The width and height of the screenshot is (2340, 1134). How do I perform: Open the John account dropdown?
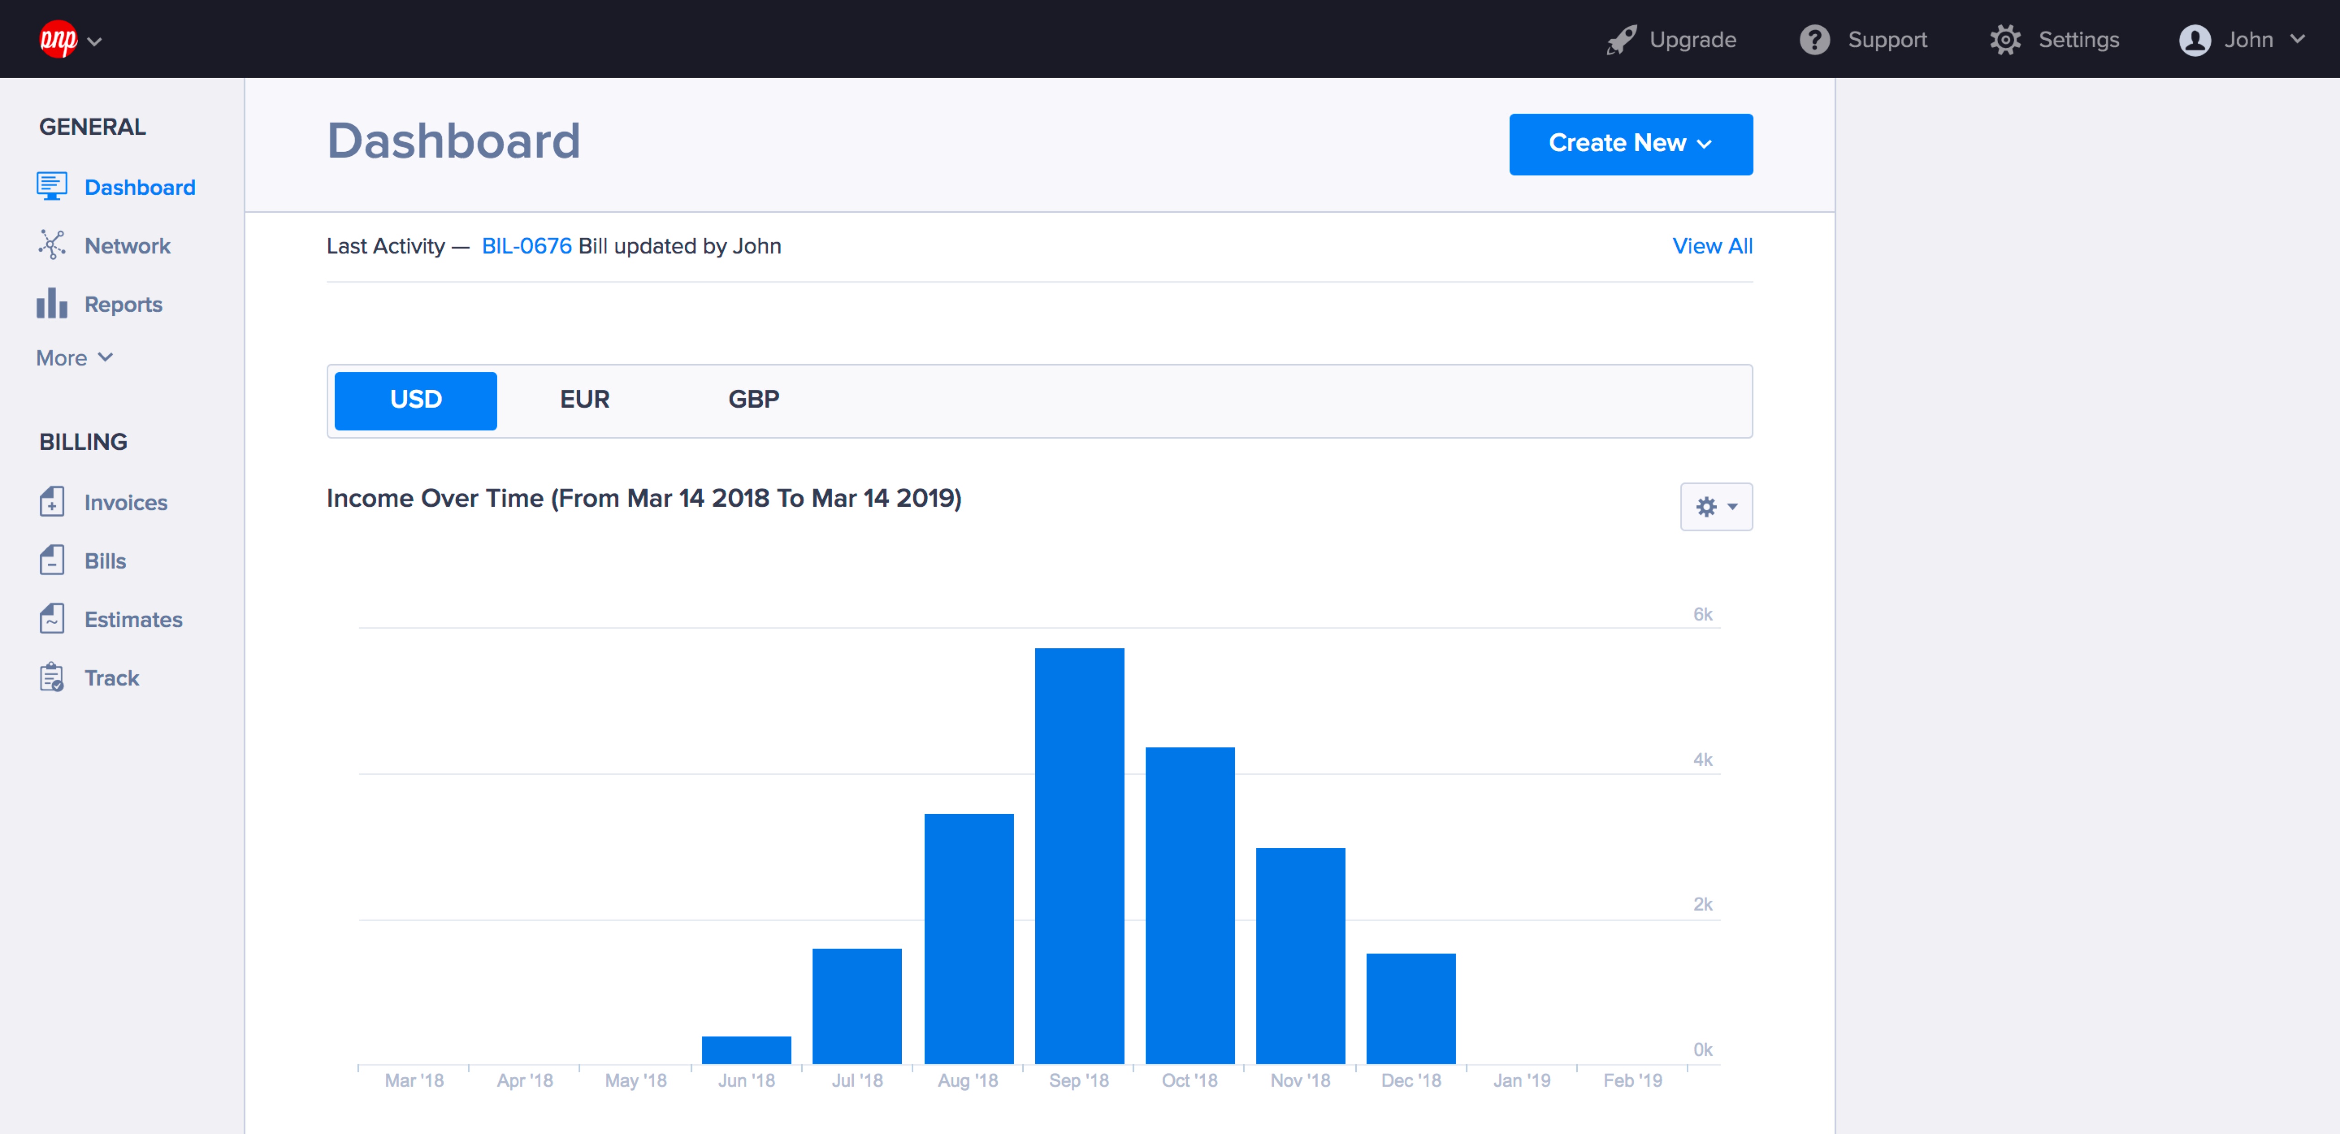point(2244,39)
